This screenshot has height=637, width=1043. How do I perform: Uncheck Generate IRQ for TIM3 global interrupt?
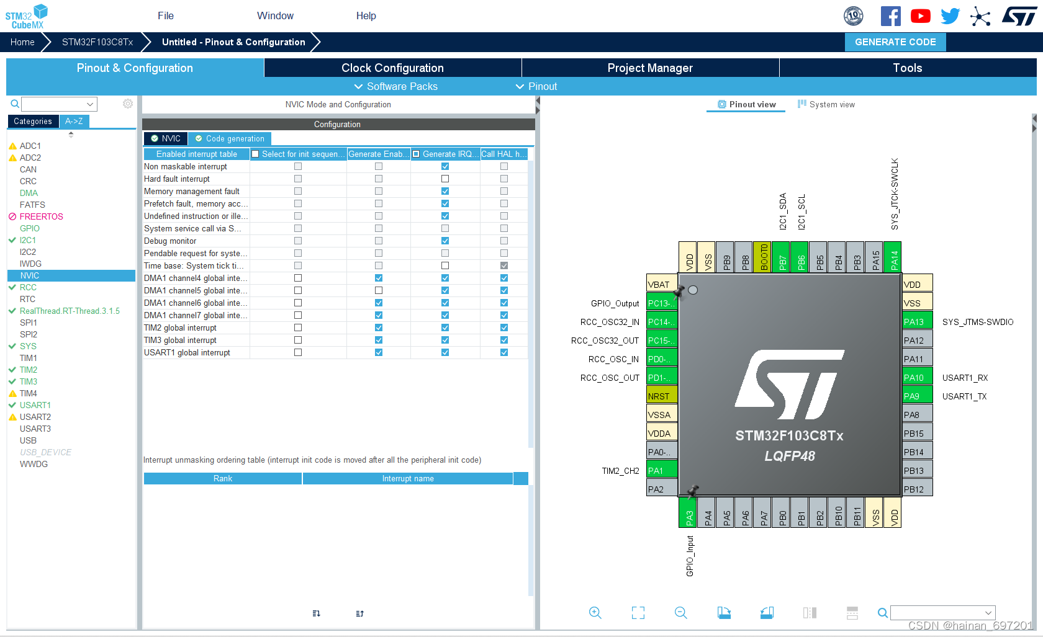pyautogui.click(x=445, y=340)
